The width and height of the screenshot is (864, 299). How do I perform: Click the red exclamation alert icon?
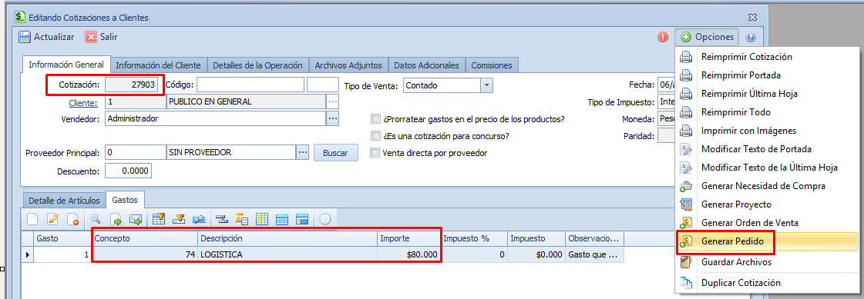coord(663,37)
